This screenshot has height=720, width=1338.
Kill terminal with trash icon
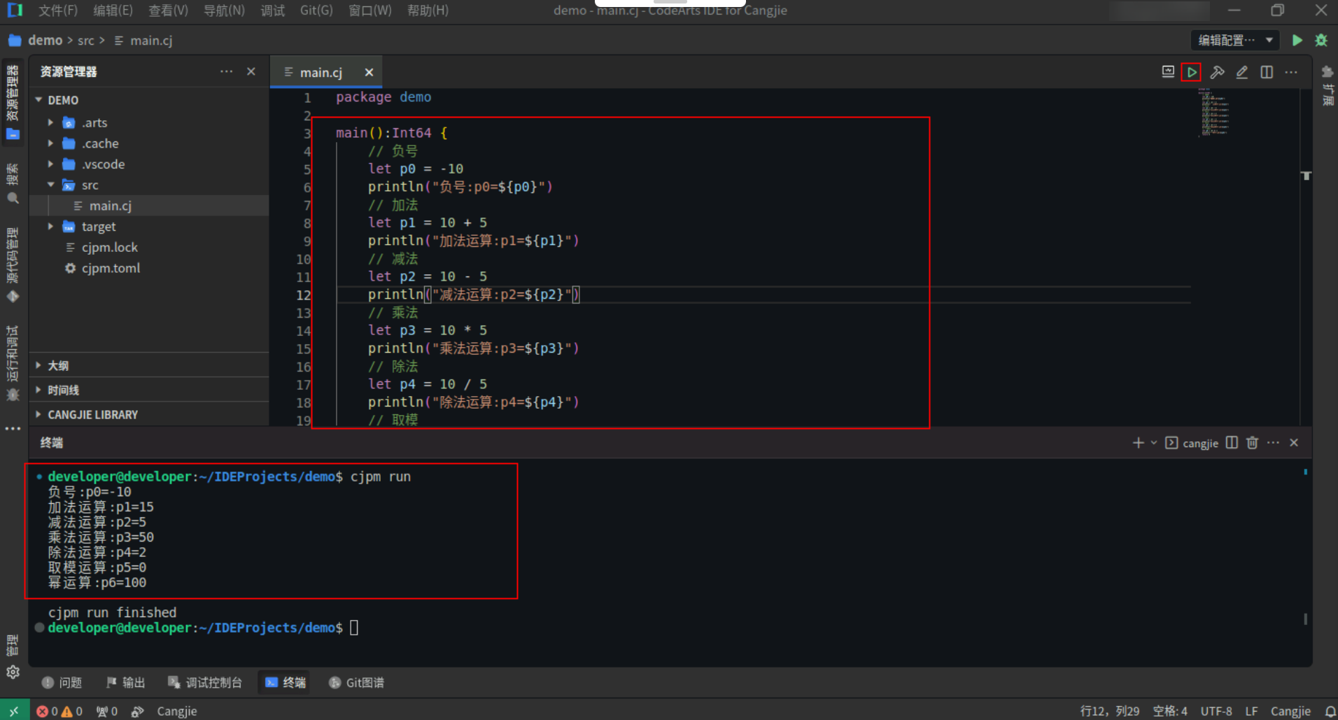coord(1253,443)
